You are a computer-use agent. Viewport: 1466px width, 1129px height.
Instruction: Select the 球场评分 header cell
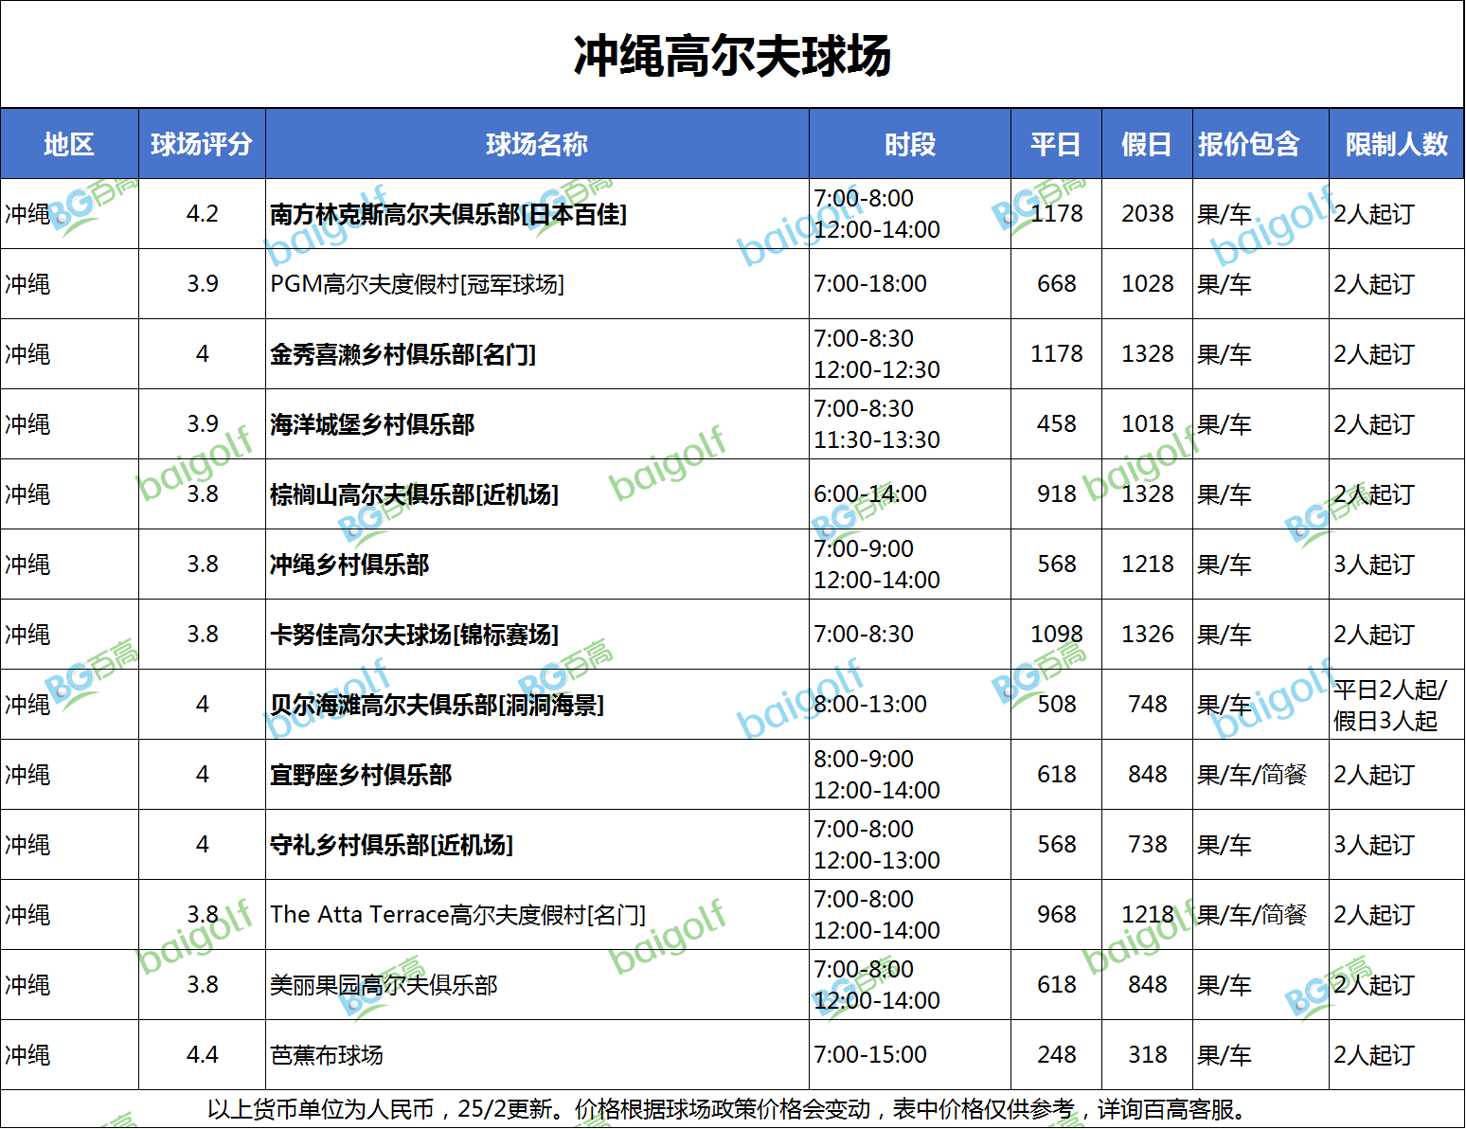click(x=202, y=144)
